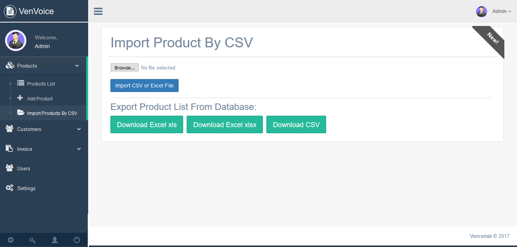This screenshot has width=517, height=247.
Task: Click Download Excel xlsx button
Action: [x=225, y=125]
